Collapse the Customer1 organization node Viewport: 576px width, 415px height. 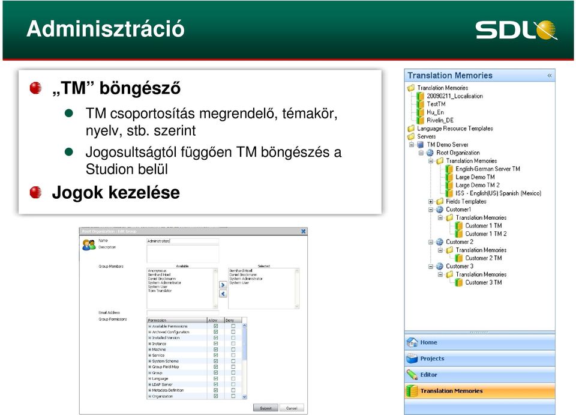point(431,210)
